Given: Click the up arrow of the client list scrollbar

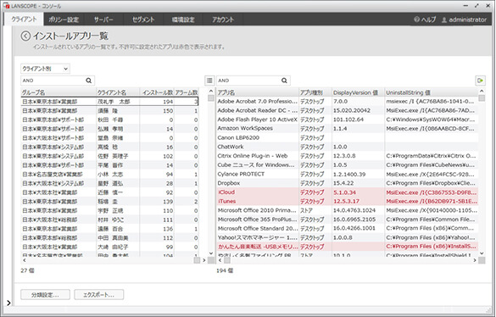Looking at the screenshot, I should [211, 92].
